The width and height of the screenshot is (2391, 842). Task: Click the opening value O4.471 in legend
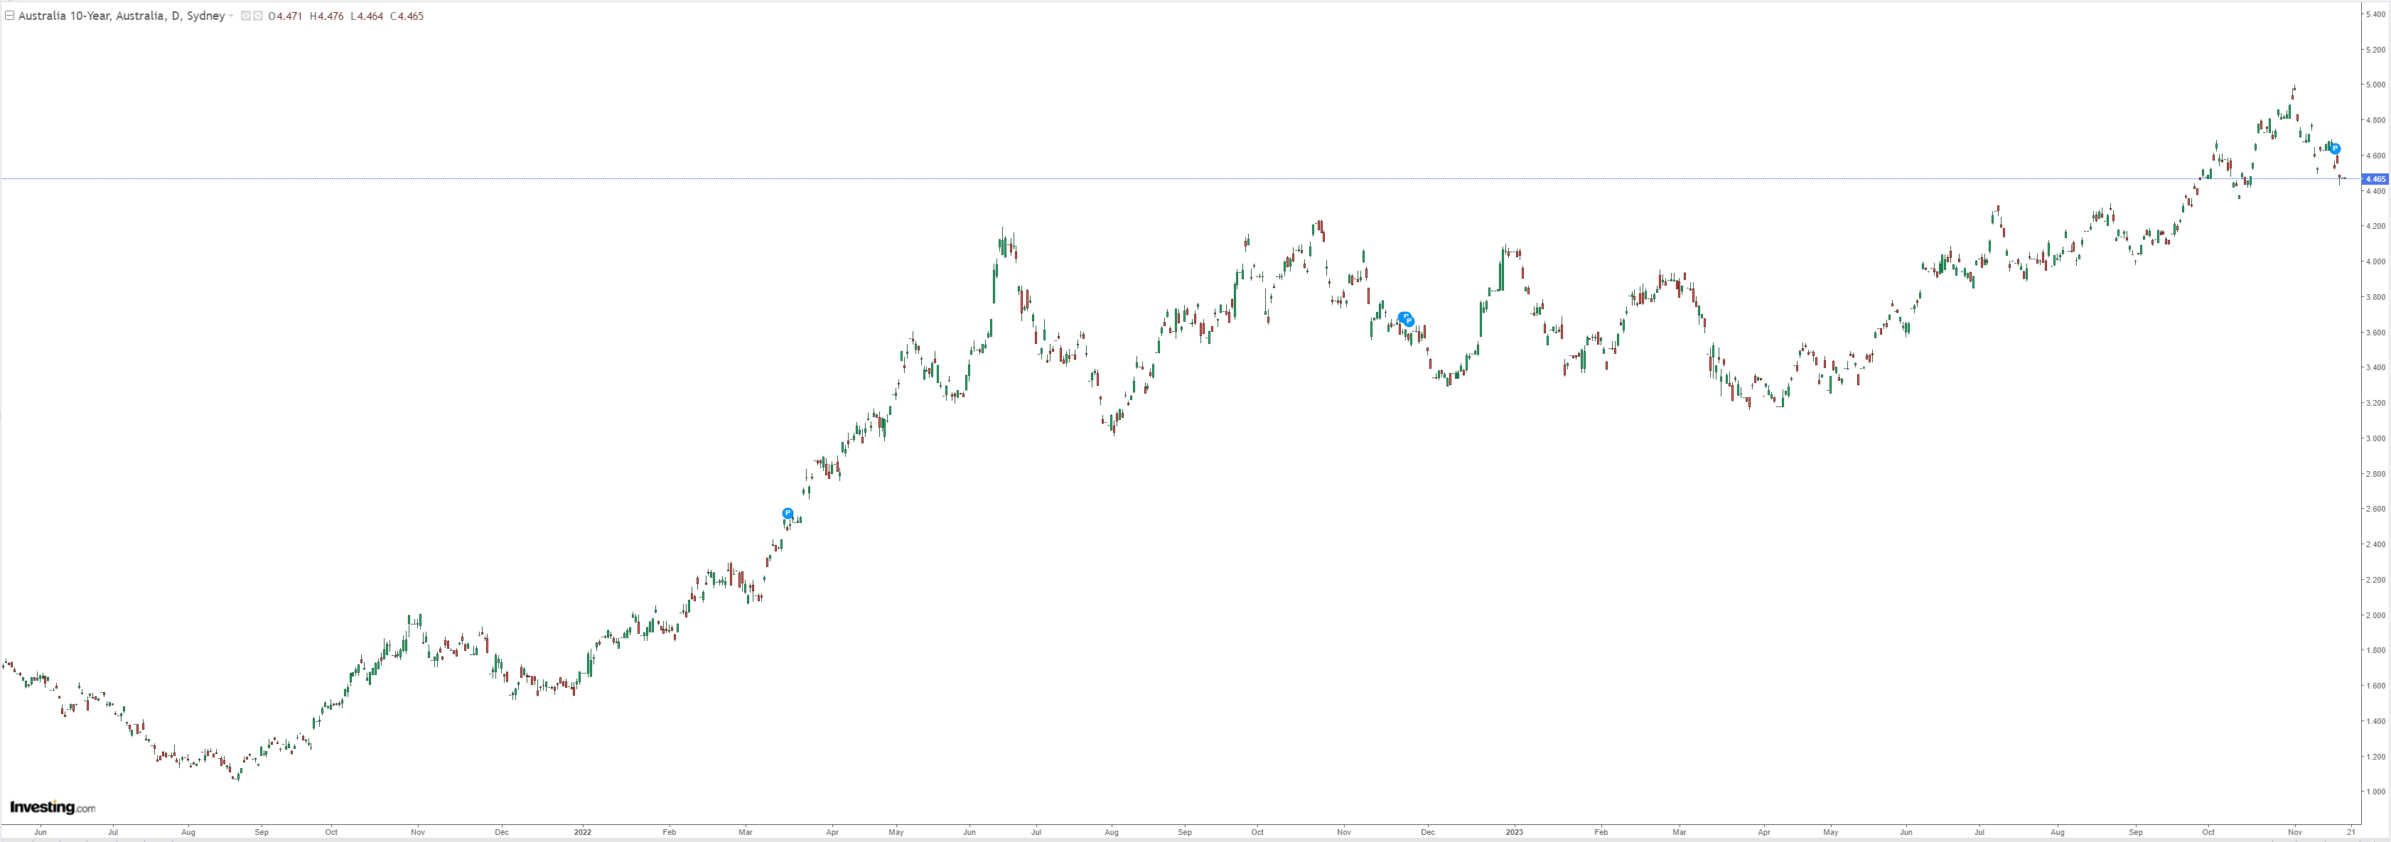coord(285,16)
